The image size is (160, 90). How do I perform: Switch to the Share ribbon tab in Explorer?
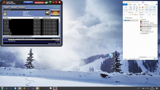(x=134, y=4)
